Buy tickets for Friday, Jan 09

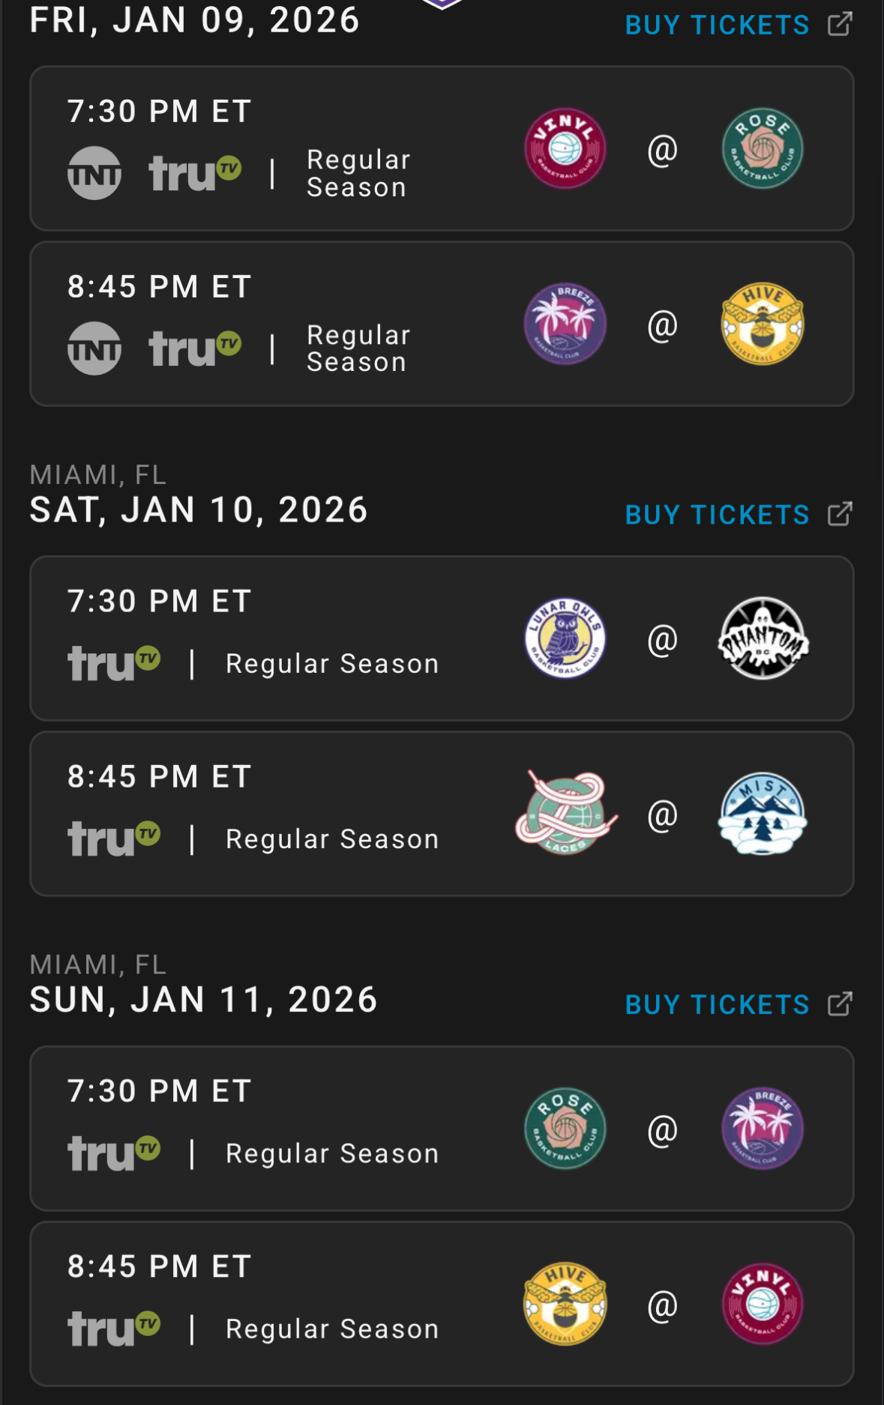tap(717, 25)
